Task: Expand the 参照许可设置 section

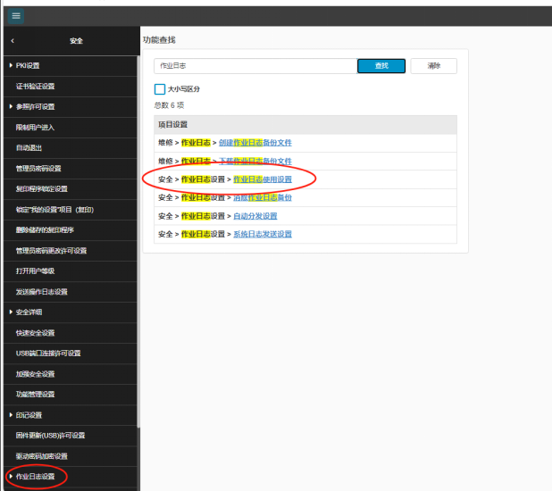Action: pyautogui.click(x=35, y=106)
